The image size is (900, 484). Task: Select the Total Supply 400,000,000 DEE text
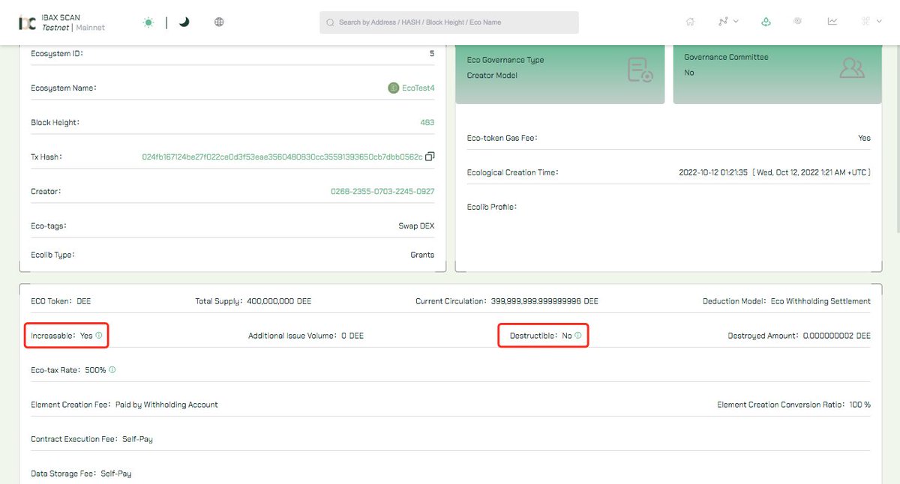(253, 301)
